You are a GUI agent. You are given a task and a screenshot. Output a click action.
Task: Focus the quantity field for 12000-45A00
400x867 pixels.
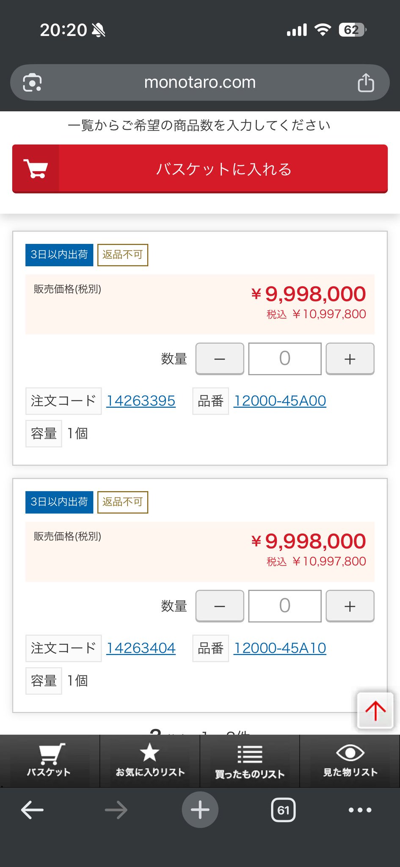point(284,359)
